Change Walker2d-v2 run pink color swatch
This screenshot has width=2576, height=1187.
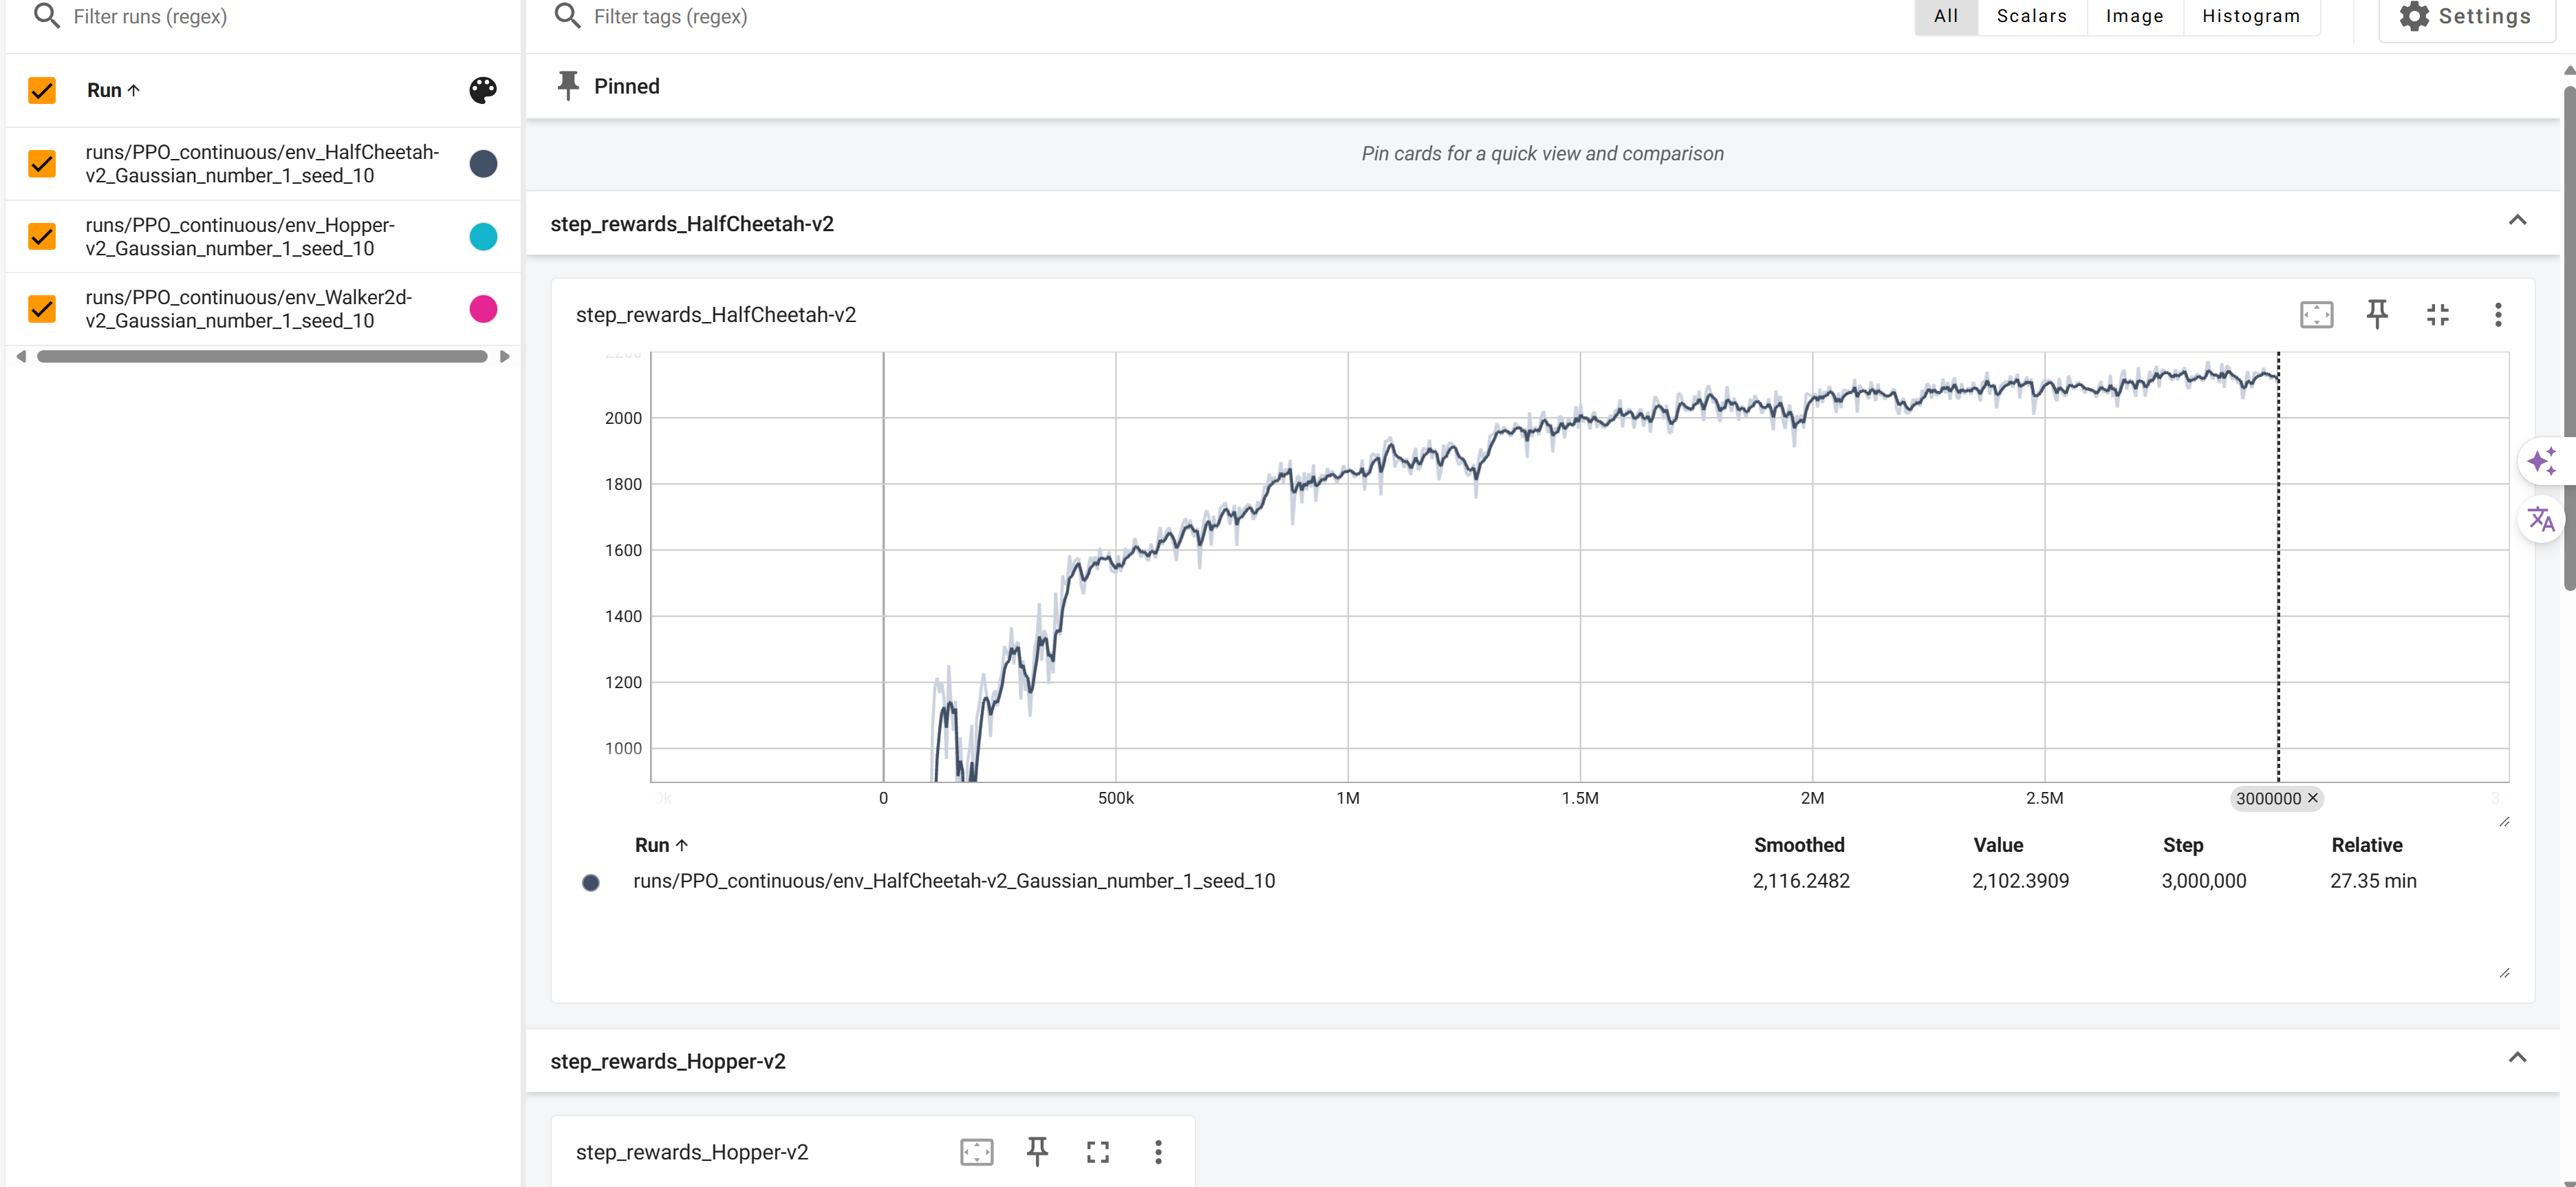point(483,309)
